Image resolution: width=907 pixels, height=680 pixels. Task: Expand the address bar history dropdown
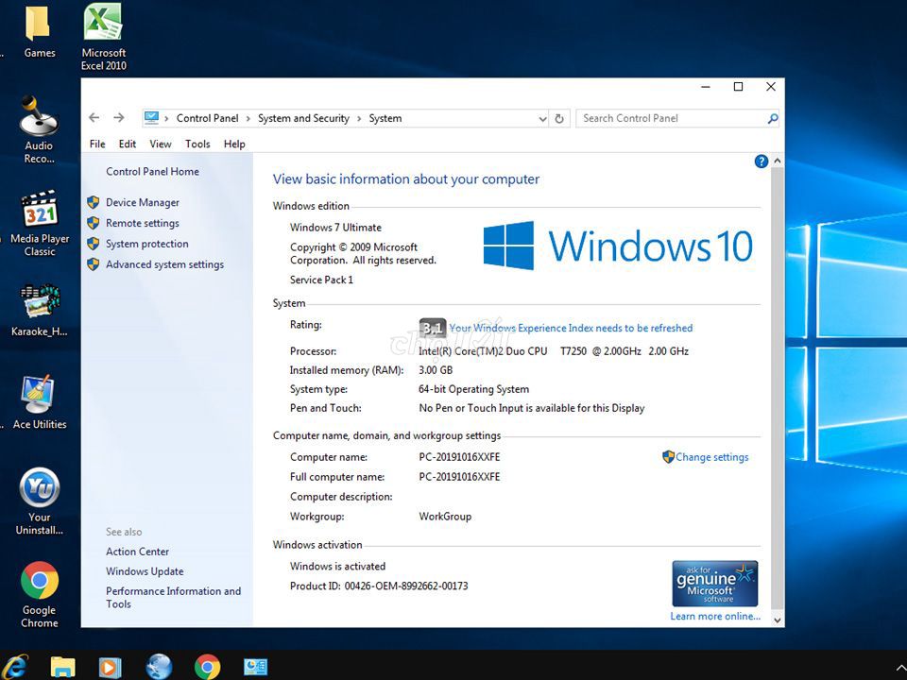coord(542,119)
